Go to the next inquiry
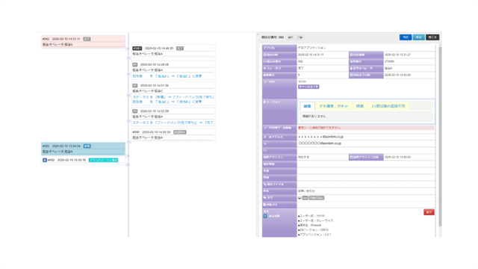478x269 pixels. [300, 37]
